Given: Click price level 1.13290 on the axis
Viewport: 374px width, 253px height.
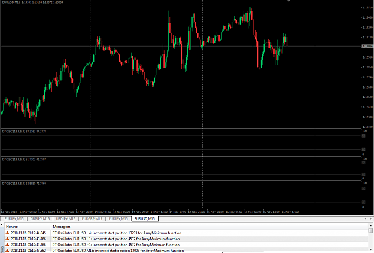Looking at the screenshot, I should pyautogui.click(x=367, y=28).
